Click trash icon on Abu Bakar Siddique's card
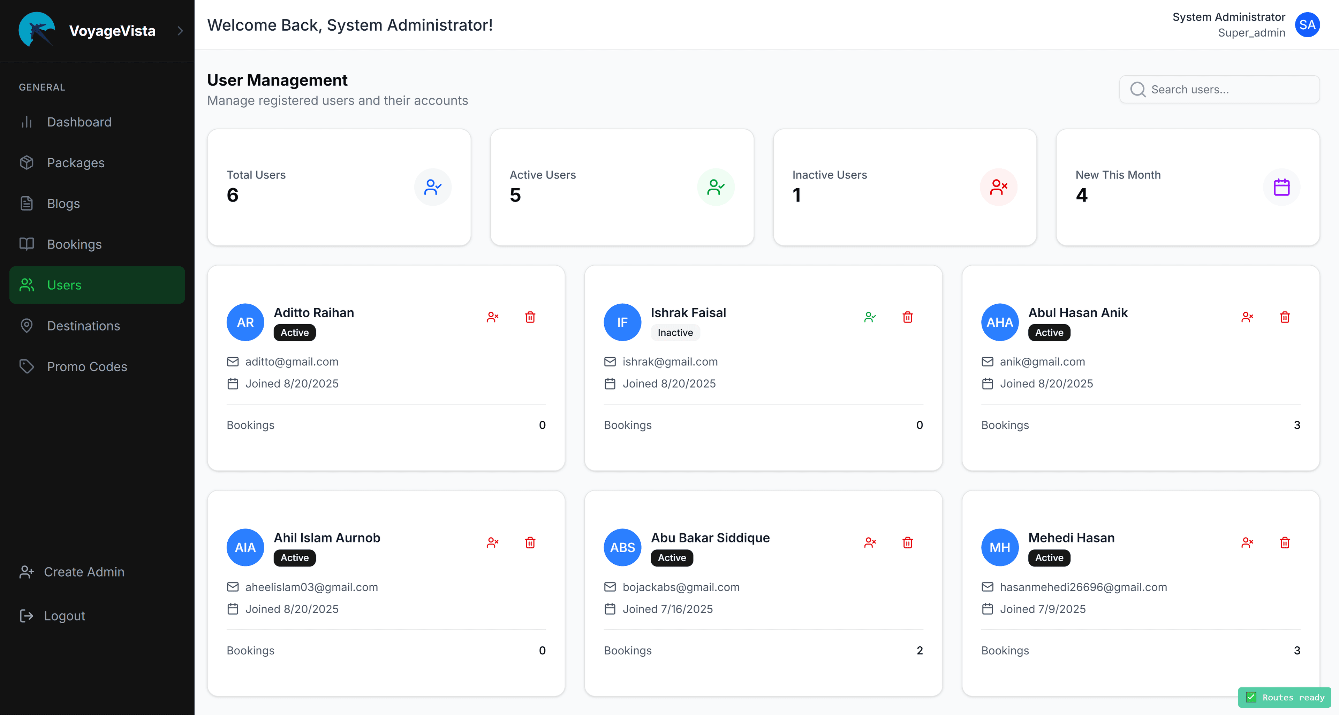 (x=907, y=542)
